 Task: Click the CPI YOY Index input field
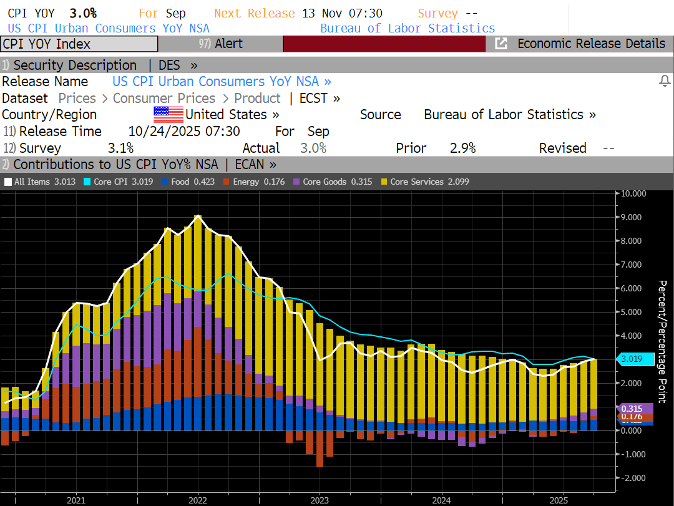click(x=79, y=44)
